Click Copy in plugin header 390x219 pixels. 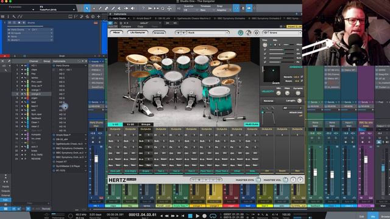coord(140,26)
